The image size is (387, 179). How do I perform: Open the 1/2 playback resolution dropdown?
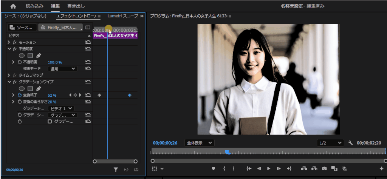(330, 143)
